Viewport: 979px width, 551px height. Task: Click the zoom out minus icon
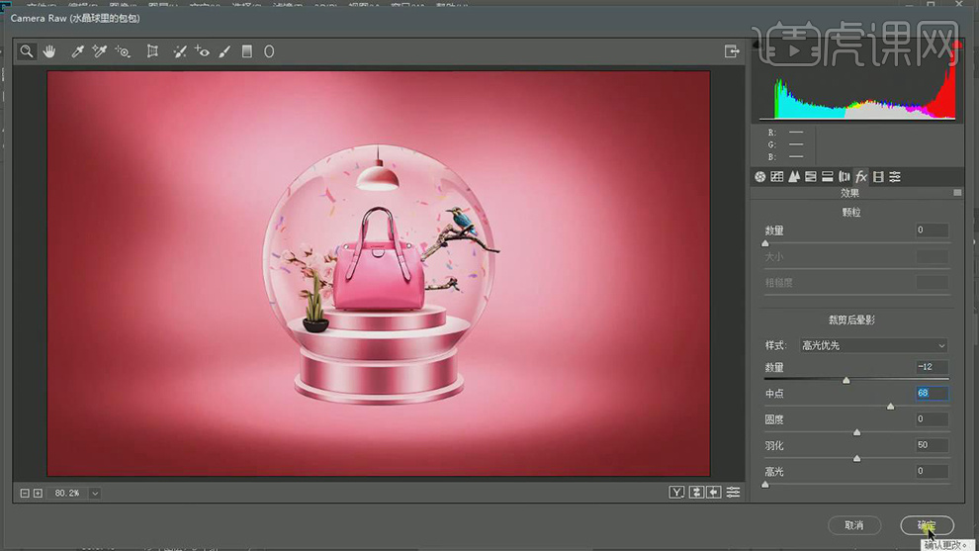pos(25,494)
